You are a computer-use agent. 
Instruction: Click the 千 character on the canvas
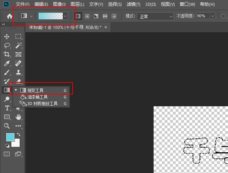[197, 150]
